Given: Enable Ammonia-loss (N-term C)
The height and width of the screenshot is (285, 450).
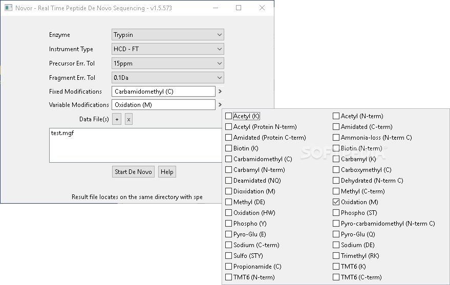Looking at the screenshot, I should pyautogui.click(x=336, y=138).
